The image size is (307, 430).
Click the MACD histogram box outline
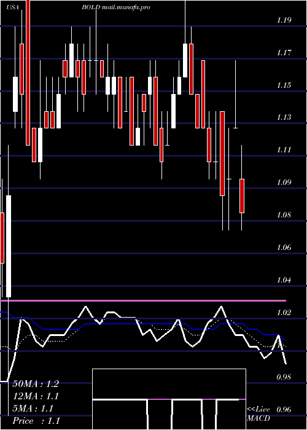pyautogui.click(x=169, y=399)
